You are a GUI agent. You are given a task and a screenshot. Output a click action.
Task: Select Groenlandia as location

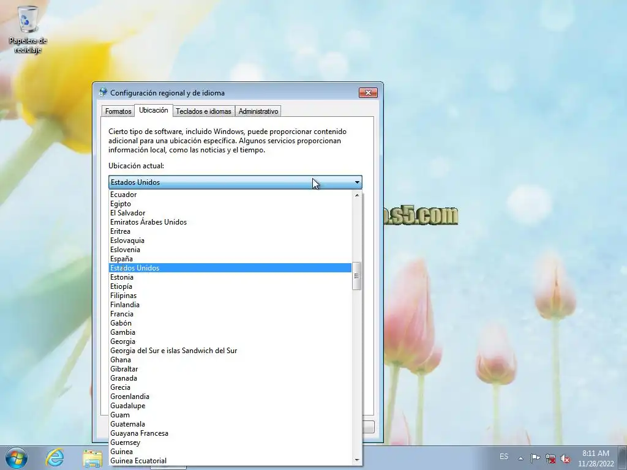[230, 397]
